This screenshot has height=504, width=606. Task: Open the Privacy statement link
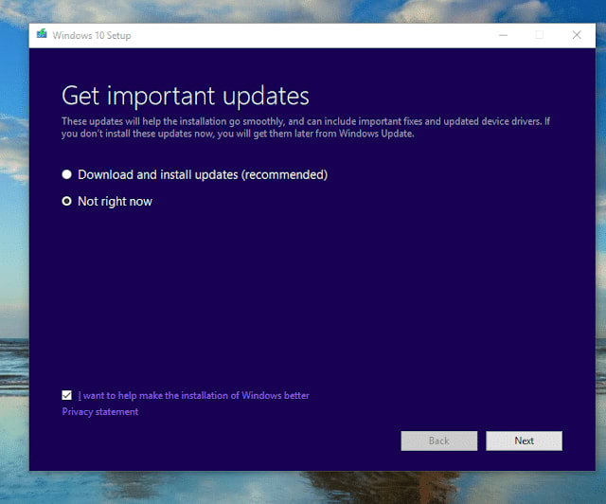pyautogui.click(x=100, y=411)
